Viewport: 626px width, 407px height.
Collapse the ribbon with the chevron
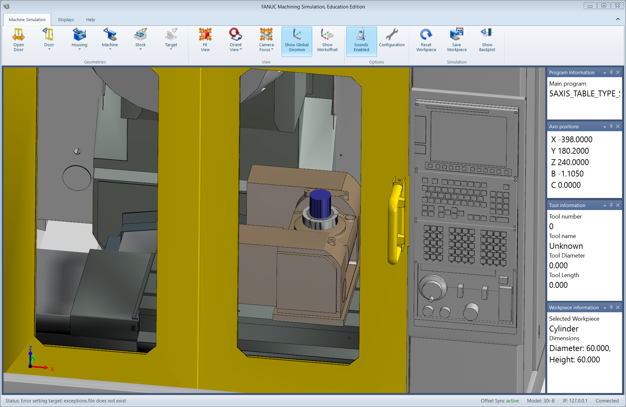point(618,19)
